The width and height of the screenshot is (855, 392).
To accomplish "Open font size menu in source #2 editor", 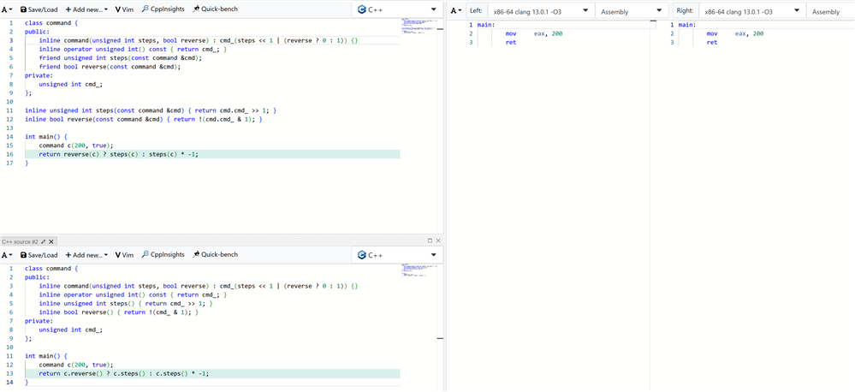I will pyautogui.click(x=7, y=254).
